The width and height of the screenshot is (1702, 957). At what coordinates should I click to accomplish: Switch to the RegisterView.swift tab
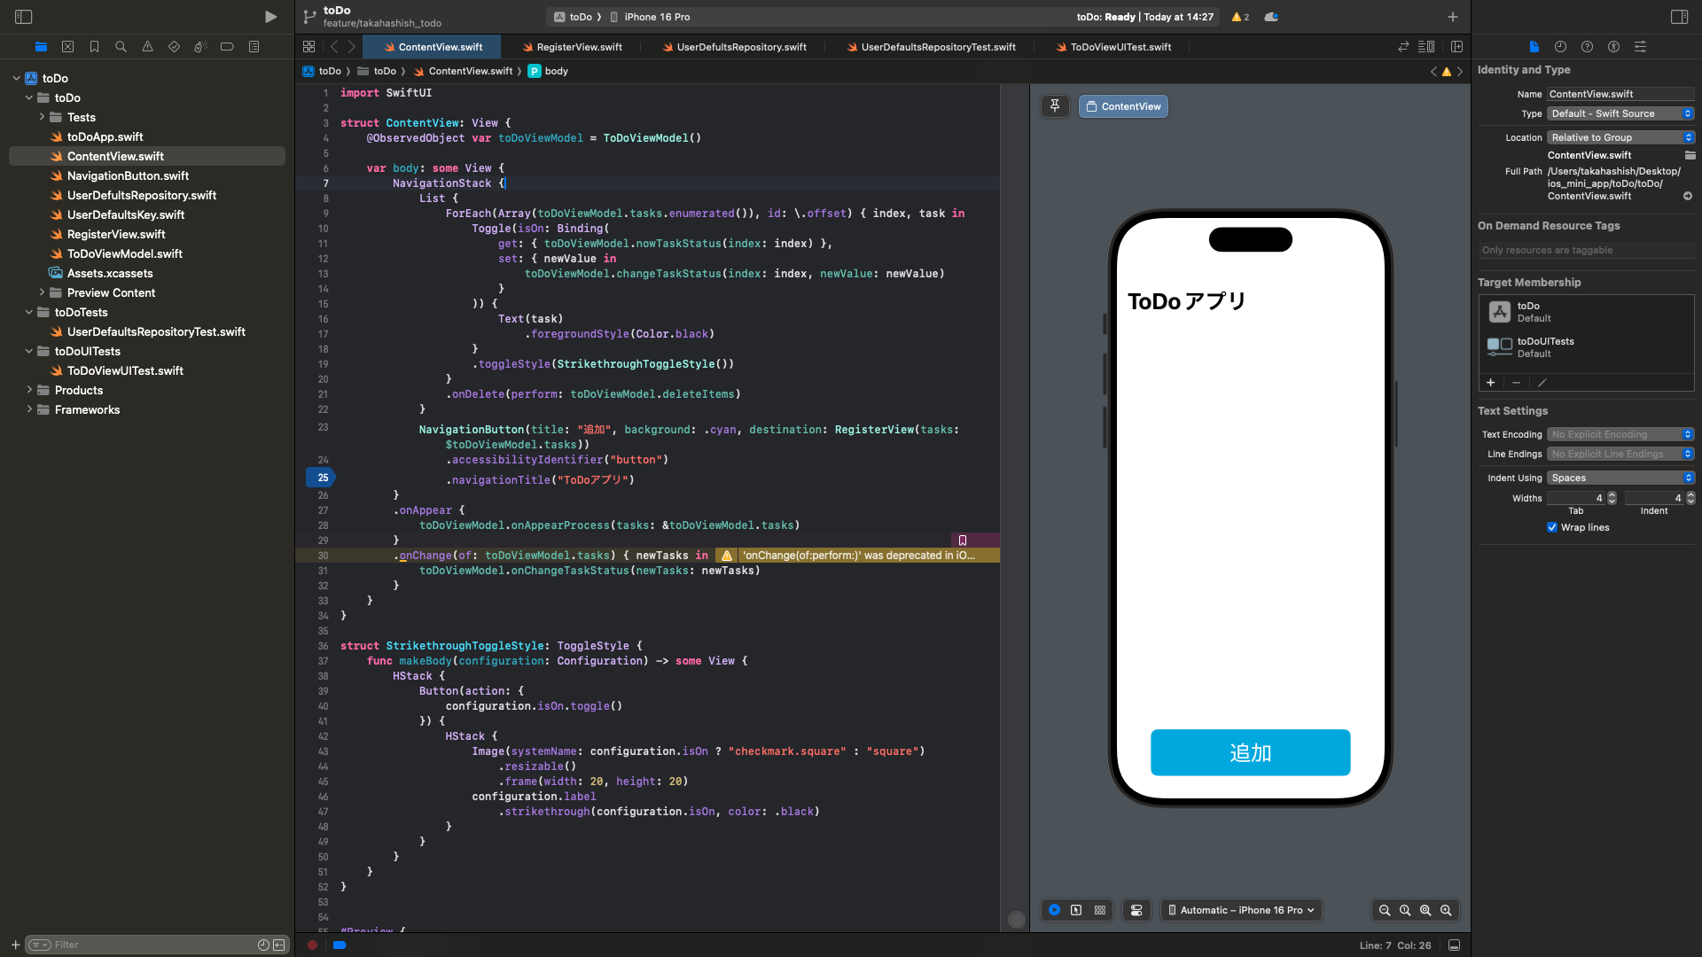(x=572, y=46)
